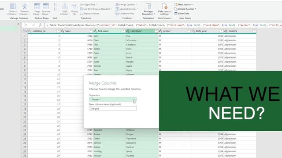The height and width of the screenshot is (158, 282).
Task: Click data type icon of Country column
Action: click(x=226, y=31)
